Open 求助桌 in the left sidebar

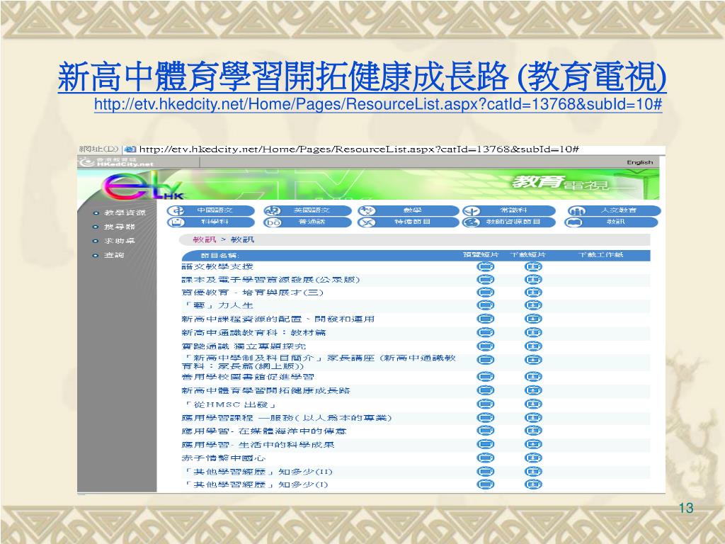click(x=119, y=241)
